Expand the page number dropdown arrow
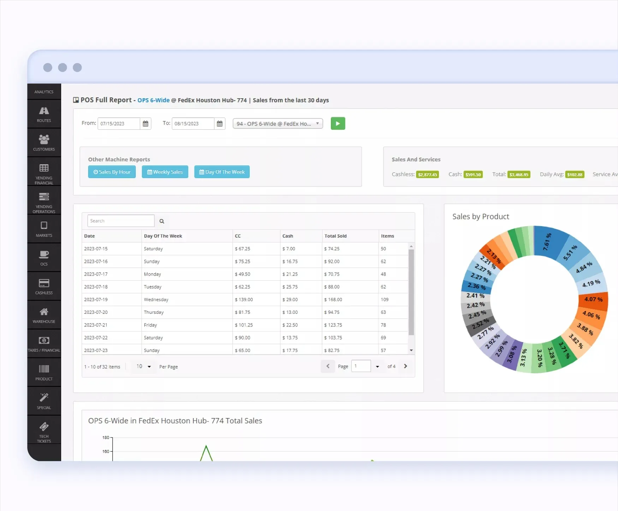 [x=378, y=366]
